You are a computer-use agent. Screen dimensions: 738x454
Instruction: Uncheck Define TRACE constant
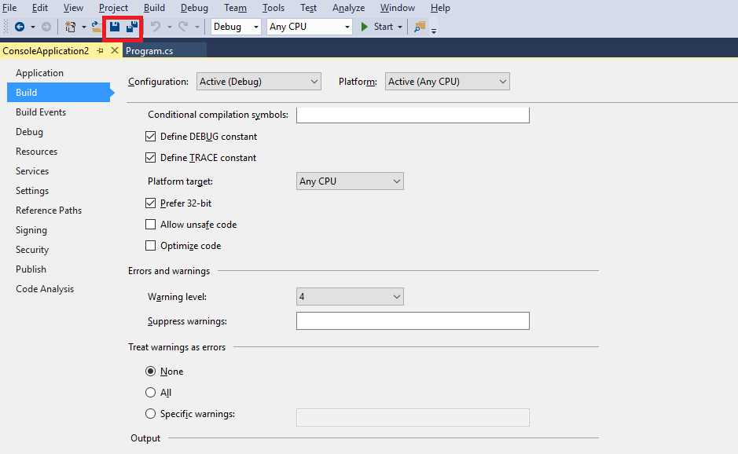pyautogui.click(x=150, y=158)
